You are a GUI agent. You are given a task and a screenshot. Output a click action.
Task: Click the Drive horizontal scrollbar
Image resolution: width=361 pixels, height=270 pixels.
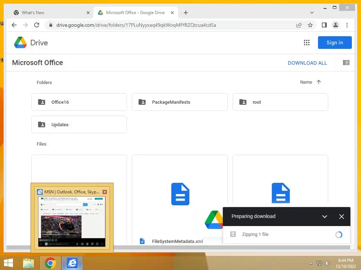pos(178,247)
